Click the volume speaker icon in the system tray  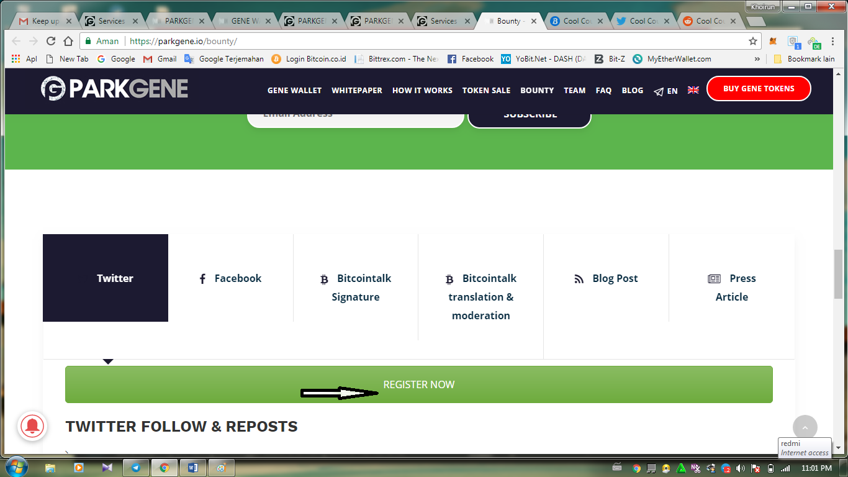coord(740,468)
